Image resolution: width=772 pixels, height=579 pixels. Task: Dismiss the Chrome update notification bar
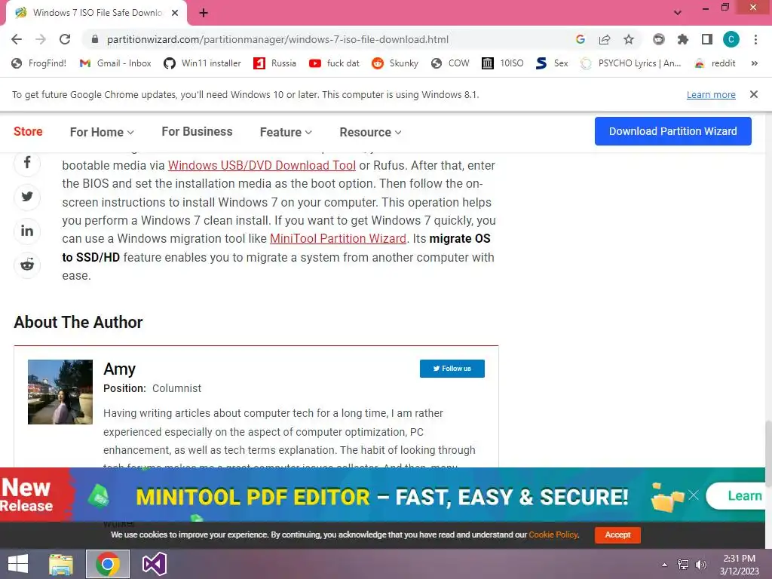pos(753,94)
